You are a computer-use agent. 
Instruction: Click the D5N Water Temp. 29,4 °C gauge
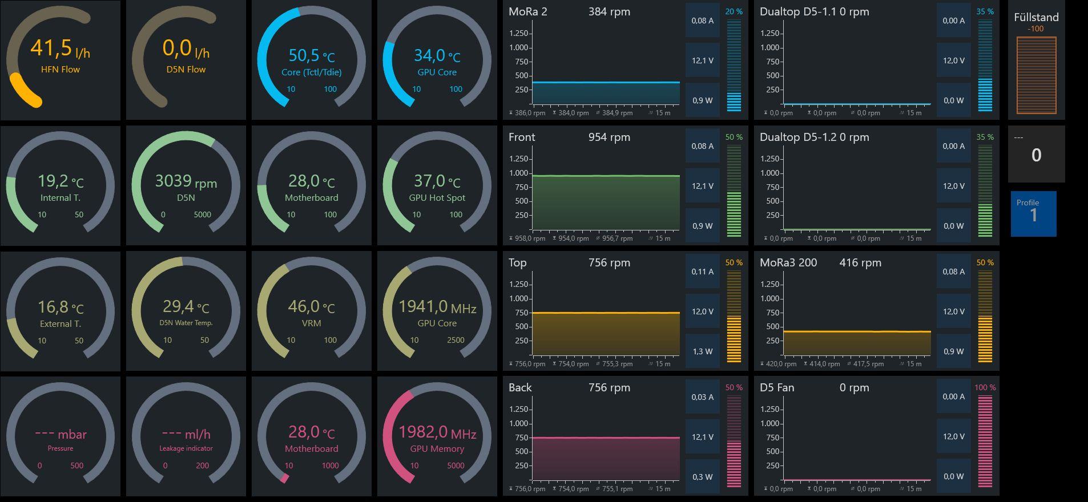[186, 311]
